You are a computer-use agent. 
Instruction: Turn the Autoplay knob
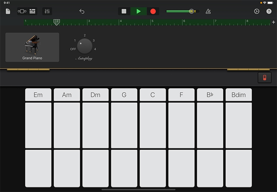85,46
